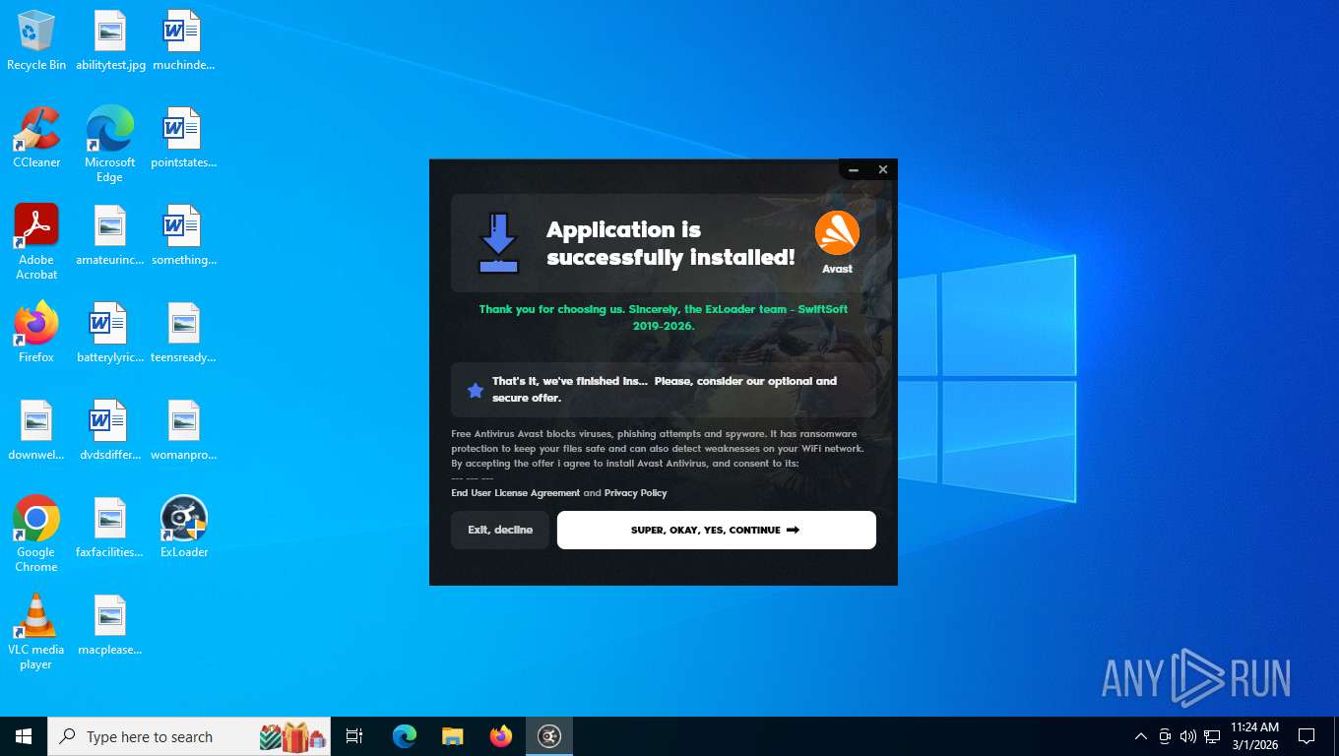The width and height of the screenshot is (1339, 756).
Task: Open the volume control in tray
Action: pyautogui.click(x=1188, y=736)
